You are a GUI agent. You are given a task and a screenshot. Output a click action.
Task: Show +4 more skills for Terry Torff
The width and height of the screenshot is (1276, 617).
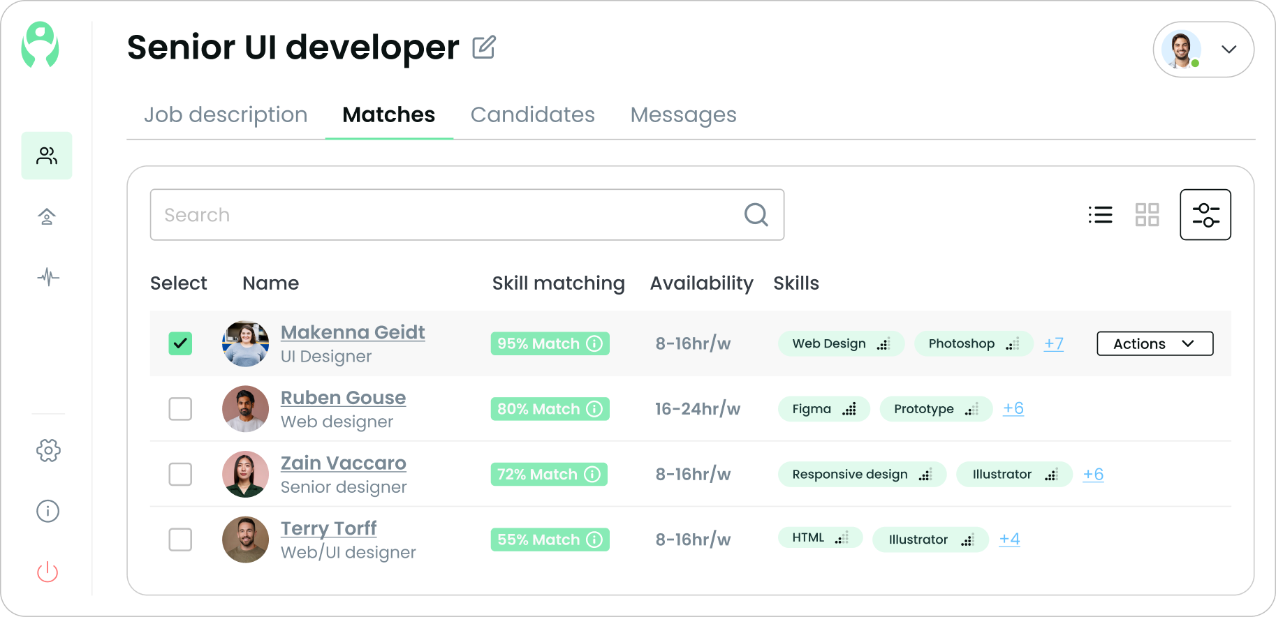[1009, 539]
